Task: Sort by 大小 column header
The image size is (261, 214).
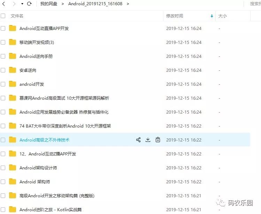Action: [x=223, y=16]
